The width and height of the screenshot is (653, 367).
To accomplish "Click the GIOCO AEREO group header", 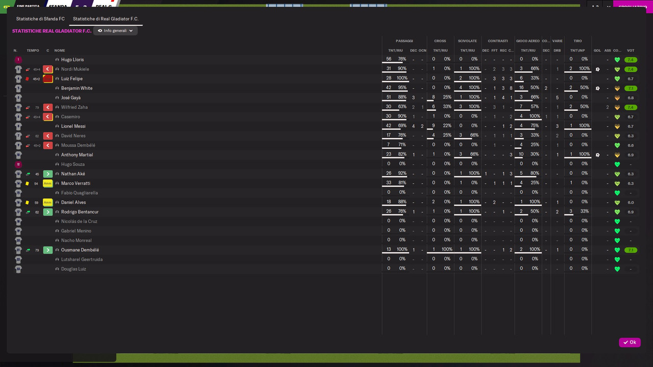I will 528,41.
